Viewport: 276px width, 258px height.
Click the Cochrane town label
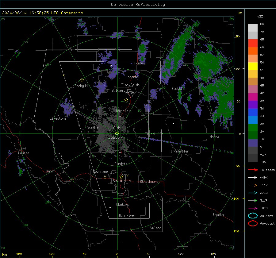[x=100, y=171]
